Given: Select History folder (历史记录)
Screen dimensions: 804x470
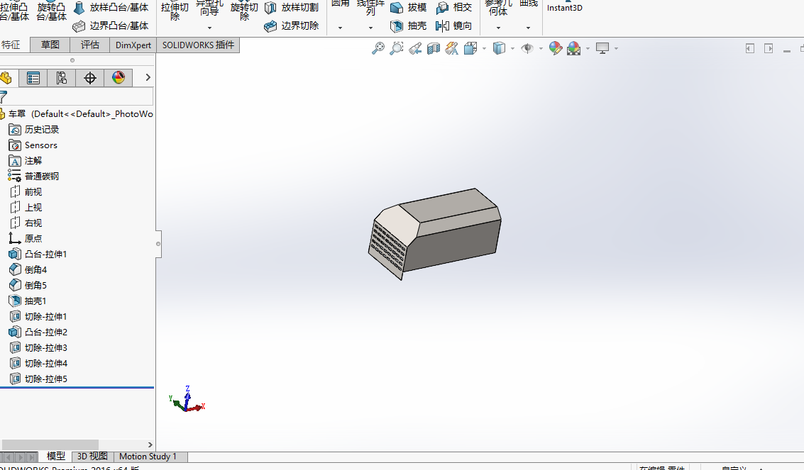Looking at the screenshot, I should (34, 130).
